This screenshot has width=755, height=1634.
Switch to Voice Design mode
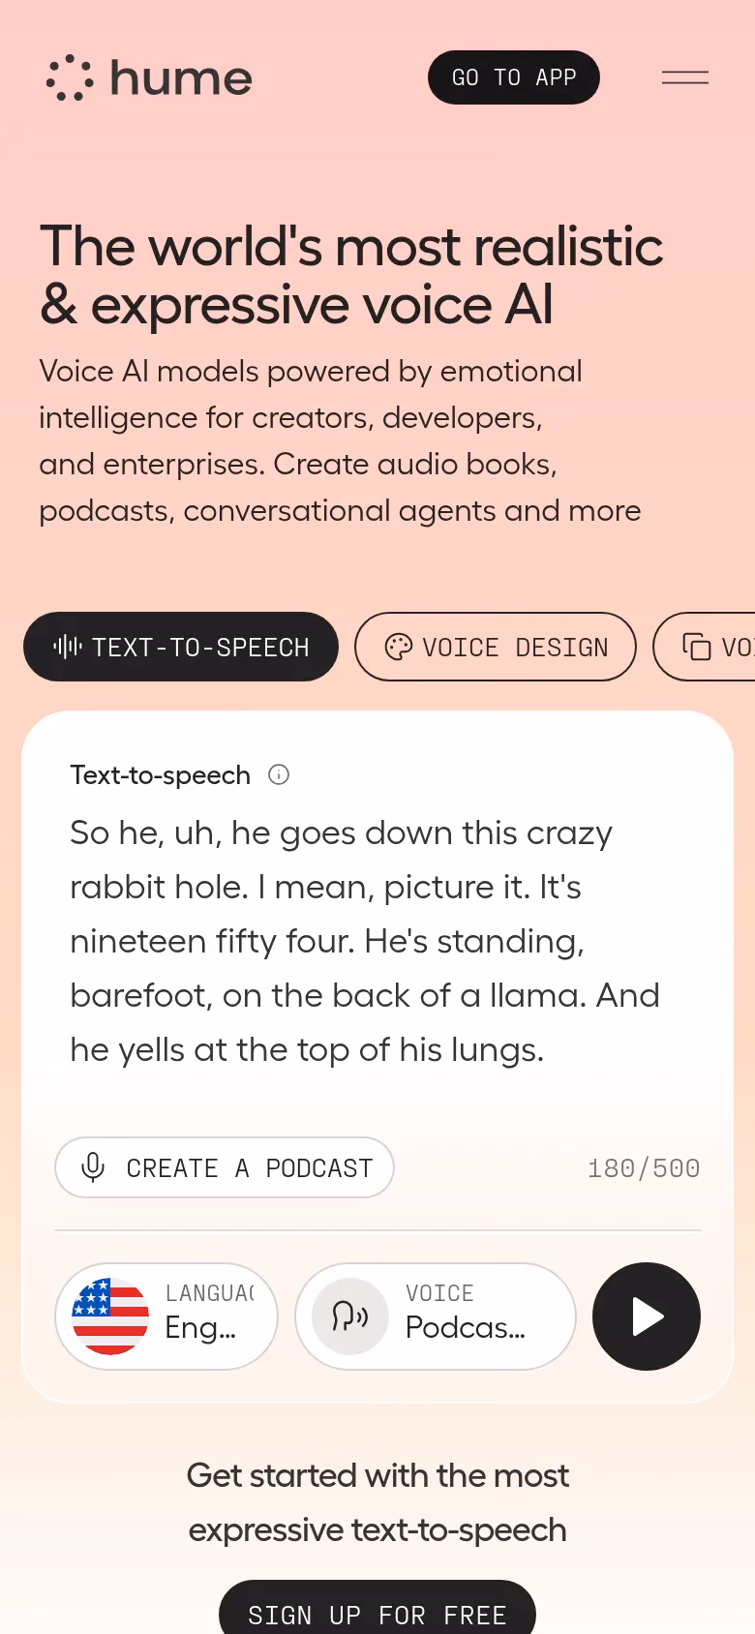(495, 647)
